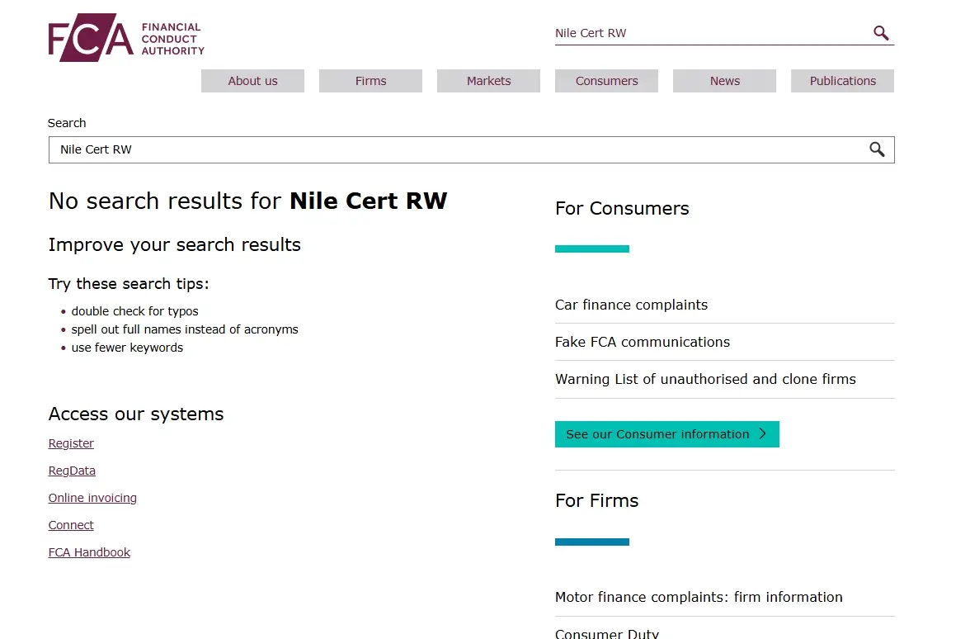Open the Firms menu
This screenshot has width=970, height=639.
point(370,80)
